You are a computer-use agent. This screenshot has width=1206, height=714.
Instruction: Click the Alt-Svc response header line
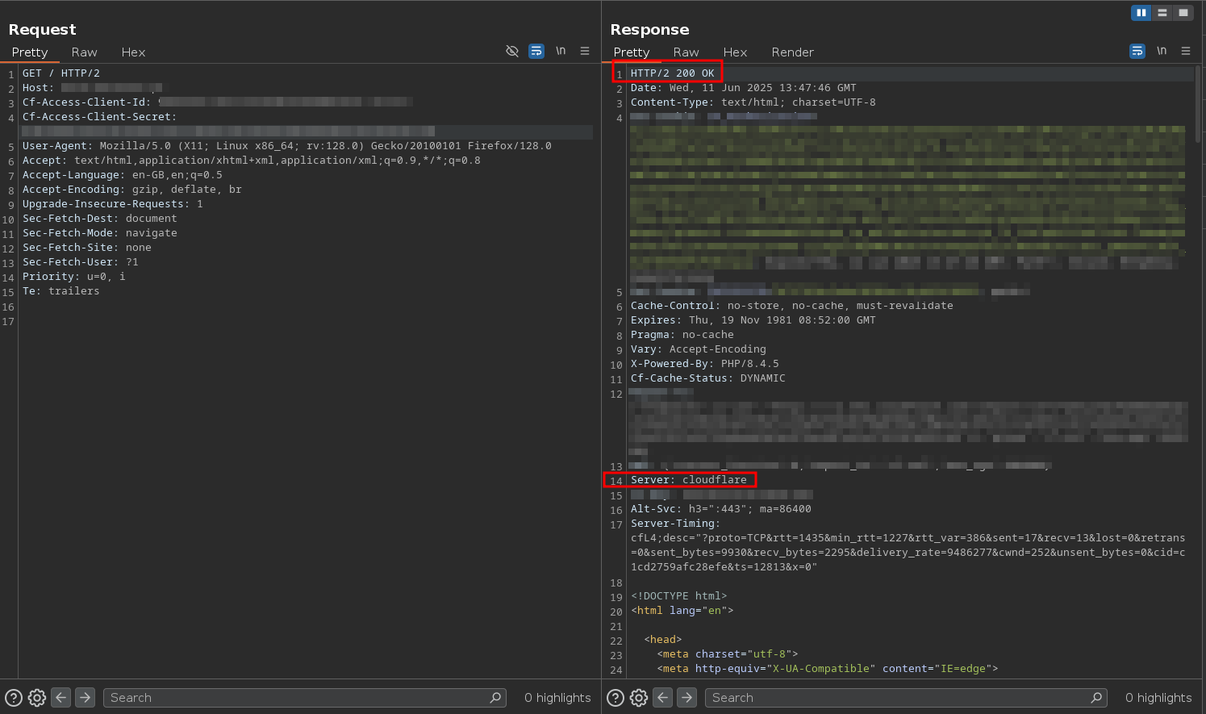pyautogui.click(x=721, y=509)
